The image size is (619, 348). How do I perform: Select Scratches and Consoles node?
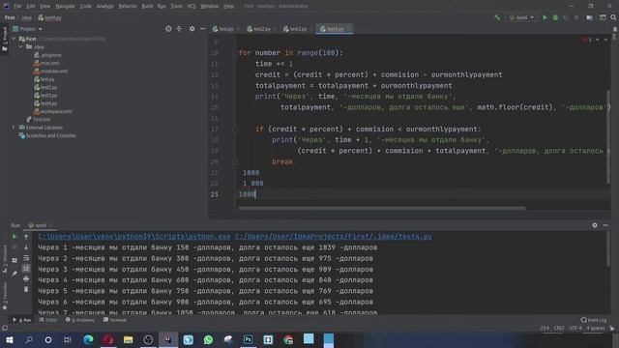(x=47, y=135)
